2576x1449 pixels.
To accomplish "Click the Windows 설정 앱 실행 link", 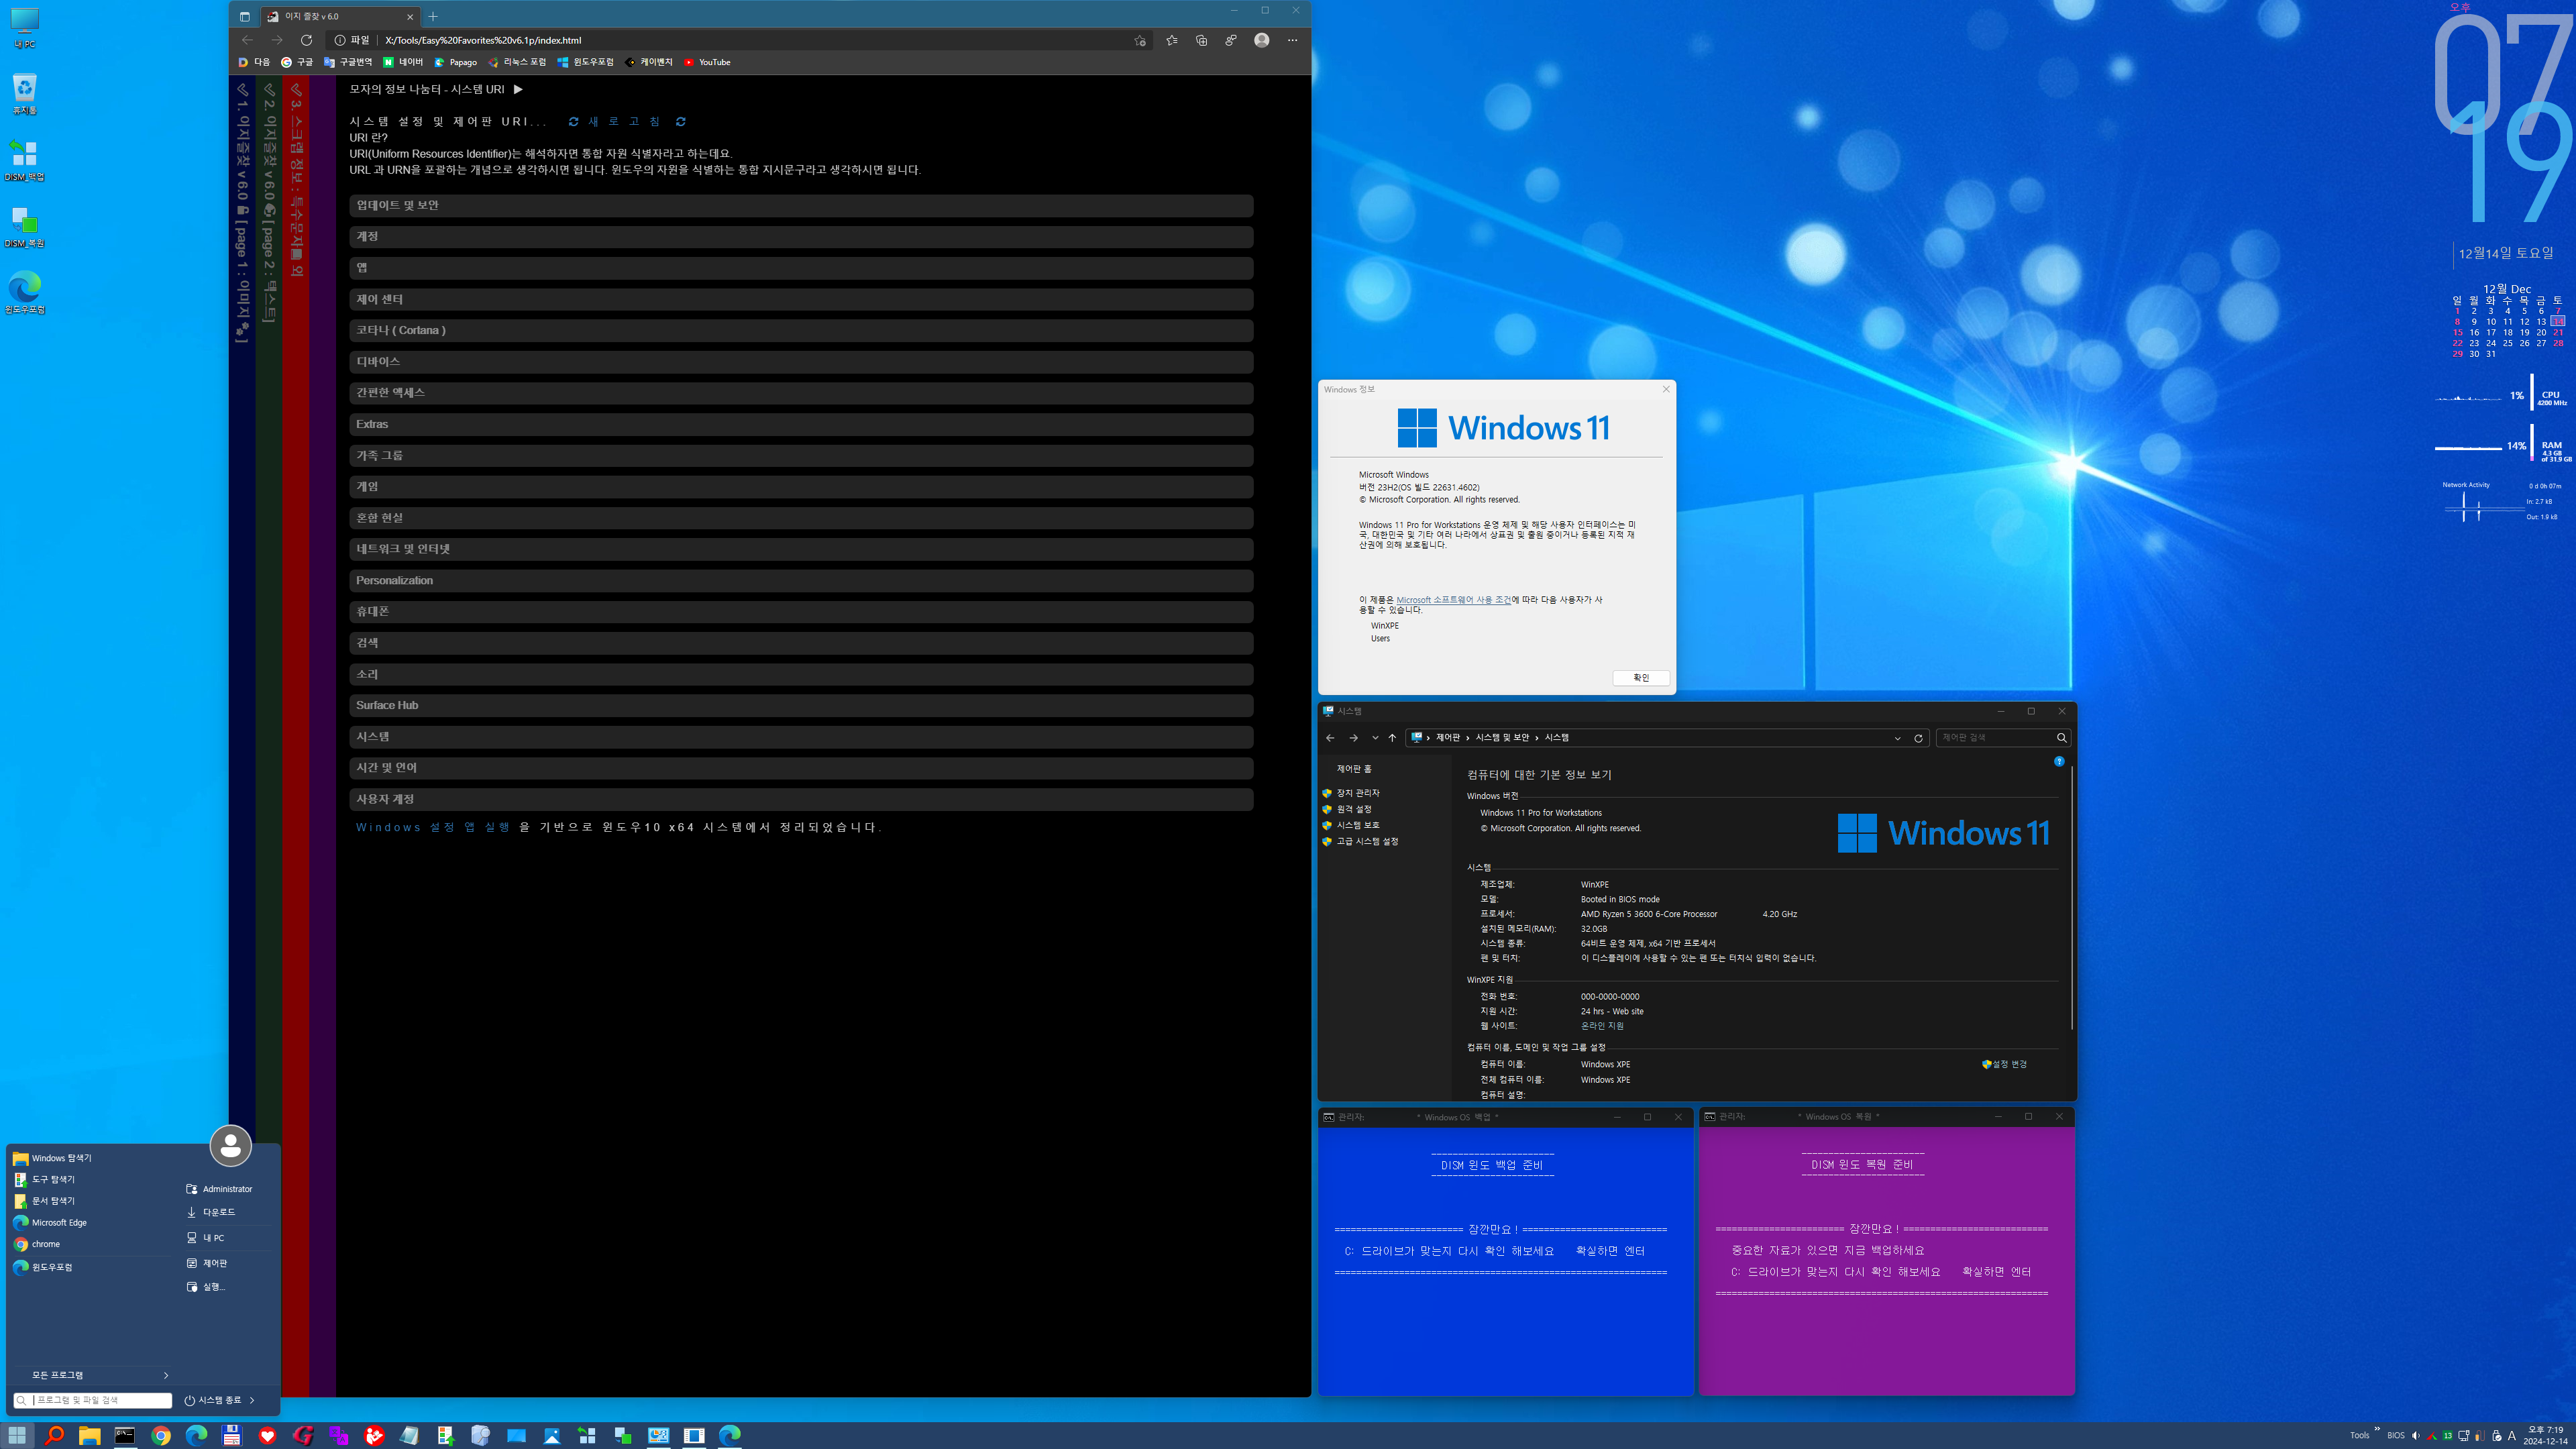I will coord(433,827).
